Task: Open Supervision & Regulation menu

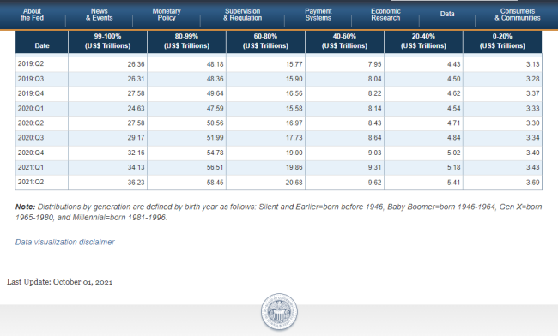Action: (243, 15)
